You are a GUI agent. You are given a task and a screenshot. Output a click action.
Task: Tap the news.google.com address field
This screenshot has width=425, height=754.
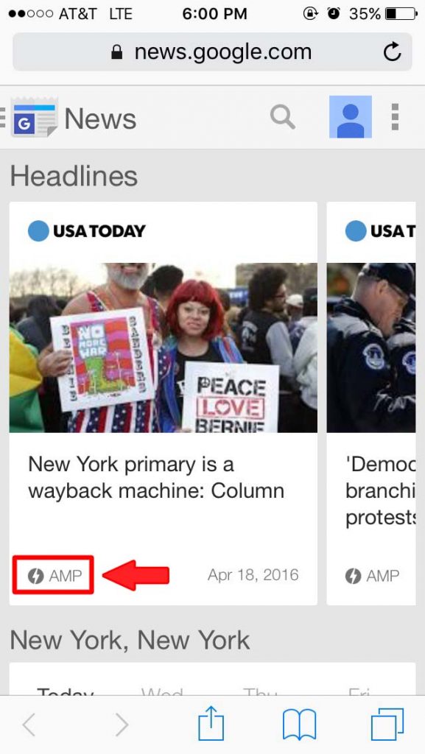[x=212, y=52]
